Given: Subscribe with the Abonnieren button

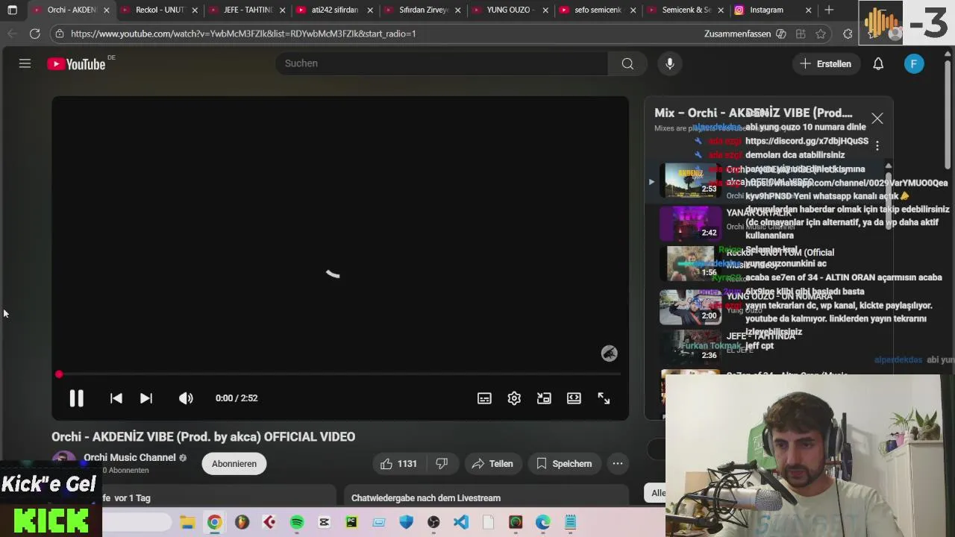Looking at the screenshot, I should point(234,464).
